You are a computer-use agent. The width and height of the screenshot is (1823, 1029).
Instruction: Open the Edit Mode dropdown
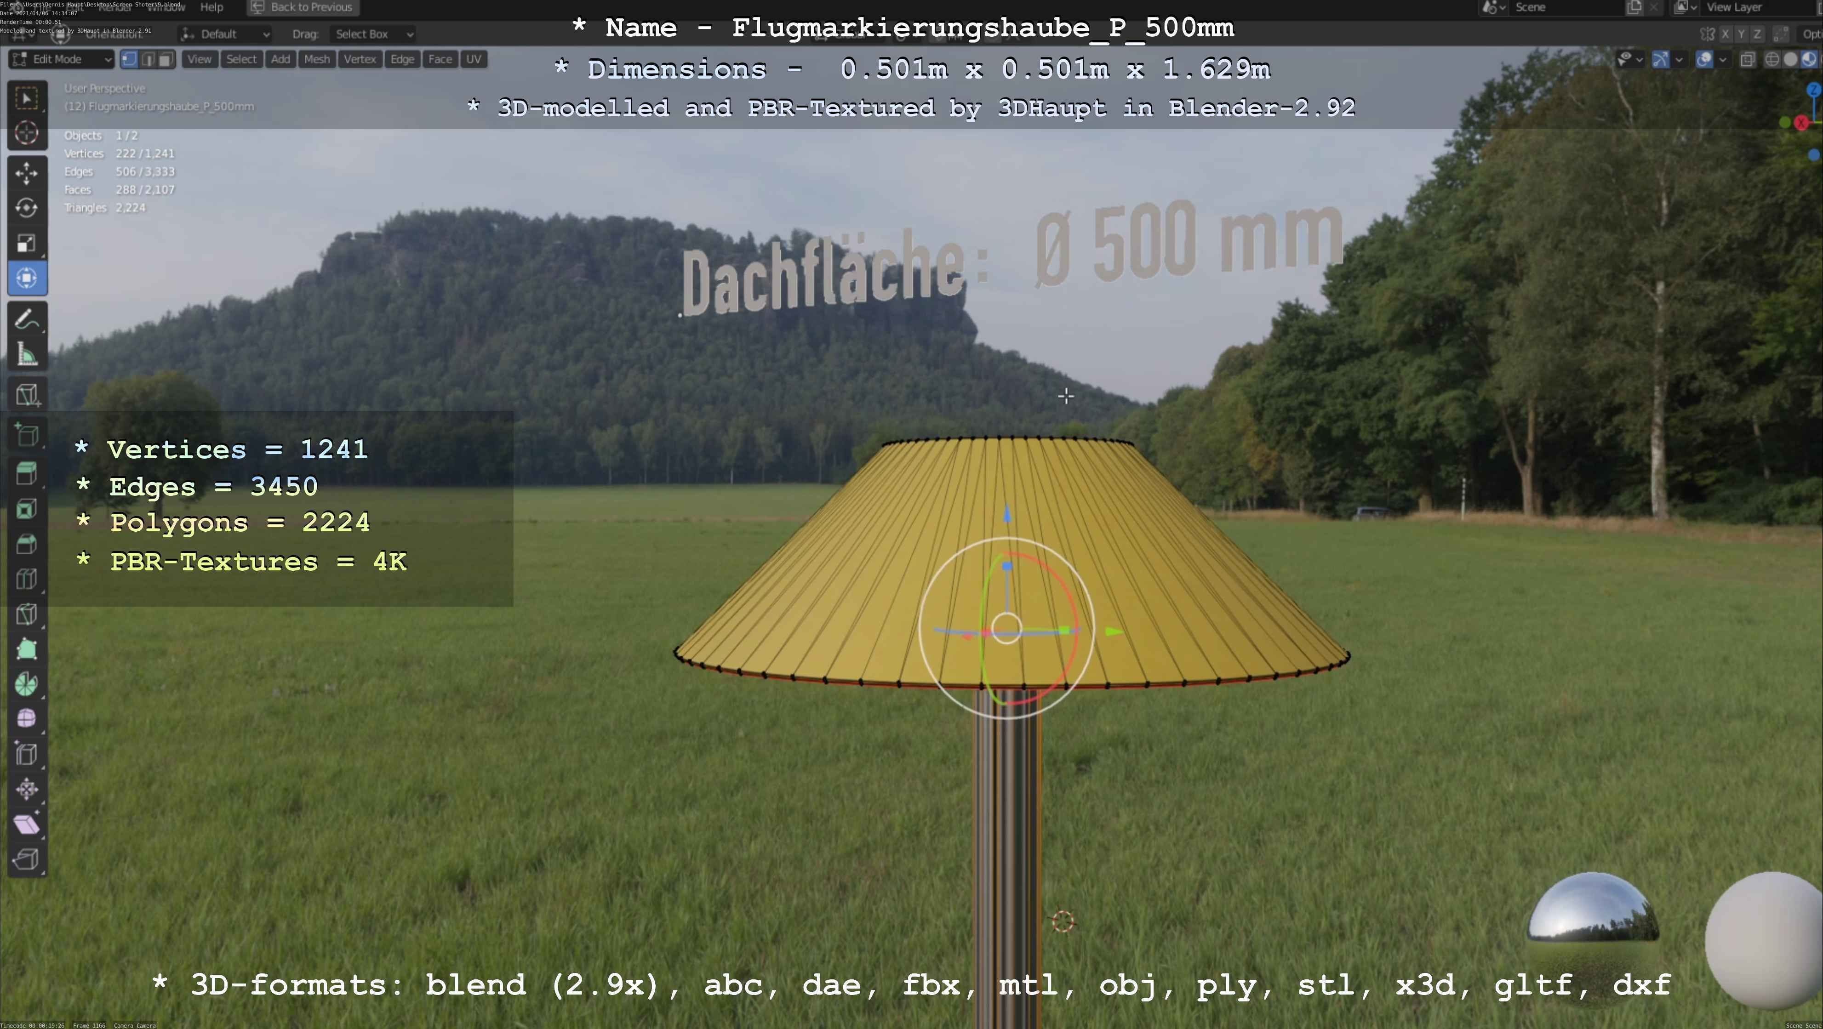(x=62, y=59)
